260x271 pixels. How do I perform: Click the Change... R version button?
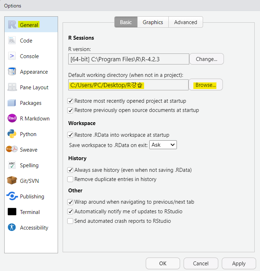tap(207, 59)
